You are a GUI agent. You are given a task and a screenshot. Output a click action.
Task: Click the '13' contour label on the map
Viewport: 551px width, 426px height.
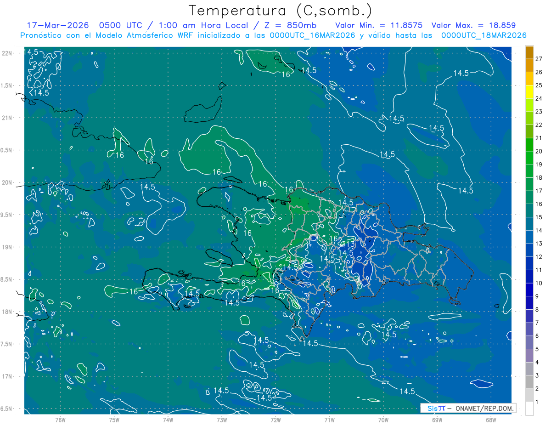tap(350, 244)
